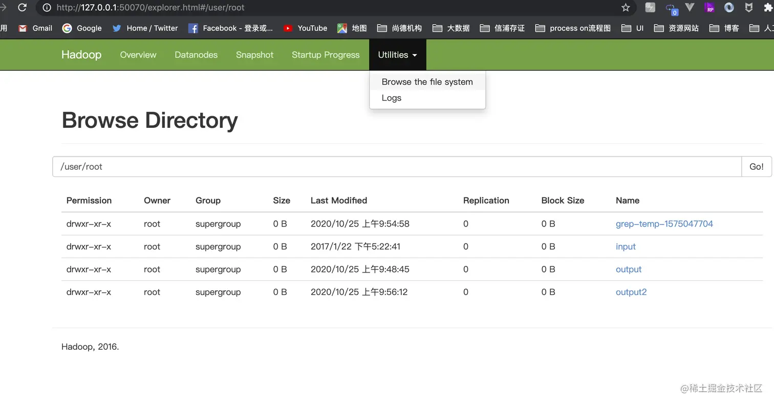The height and width of the screenshot is (405, 774).
Task: Open the output2 directory link
Action: point(631,292)
